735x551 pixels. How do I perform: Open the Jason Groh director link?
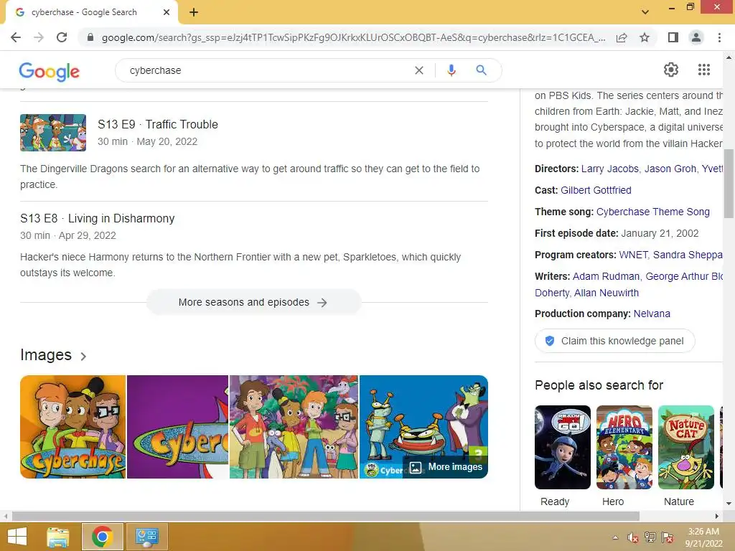tap(670, 169)
